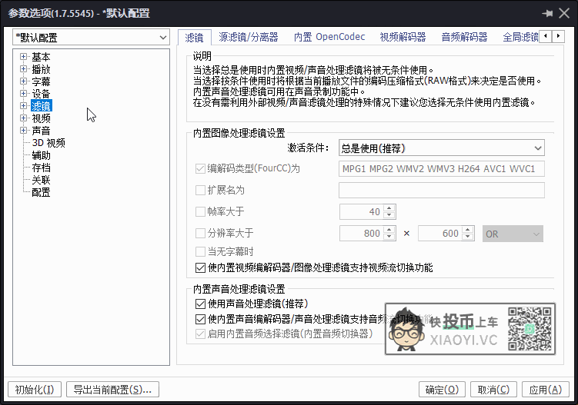This screenshot has width=578, height=405.
Task: Decrease the resolution width 800 value
Action: [389, 237]
